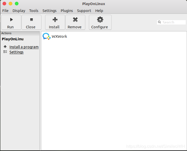Click the Actions panel header
The width and height of the screenshot is (187, 151).
tap(20, 33)
